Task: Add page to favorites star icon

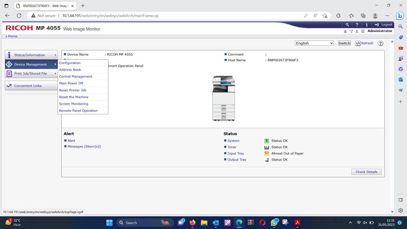Action: (325, 16)
